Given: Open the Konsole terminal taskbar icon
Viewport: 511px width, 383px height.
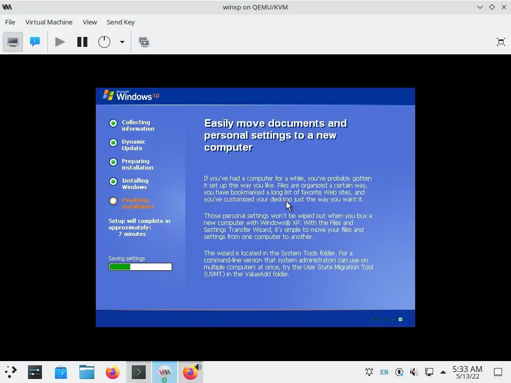Looking at the screenshot, I should pos(139,372).
